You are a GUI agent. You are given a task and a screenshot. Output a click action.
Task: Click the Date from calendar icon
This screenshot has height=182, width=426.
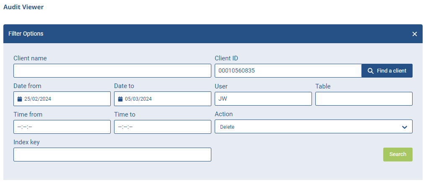20,99
